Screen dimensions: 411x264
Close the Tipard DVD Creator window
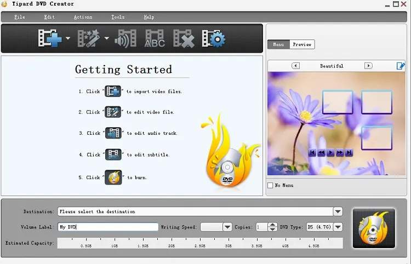tap(404, 4)
